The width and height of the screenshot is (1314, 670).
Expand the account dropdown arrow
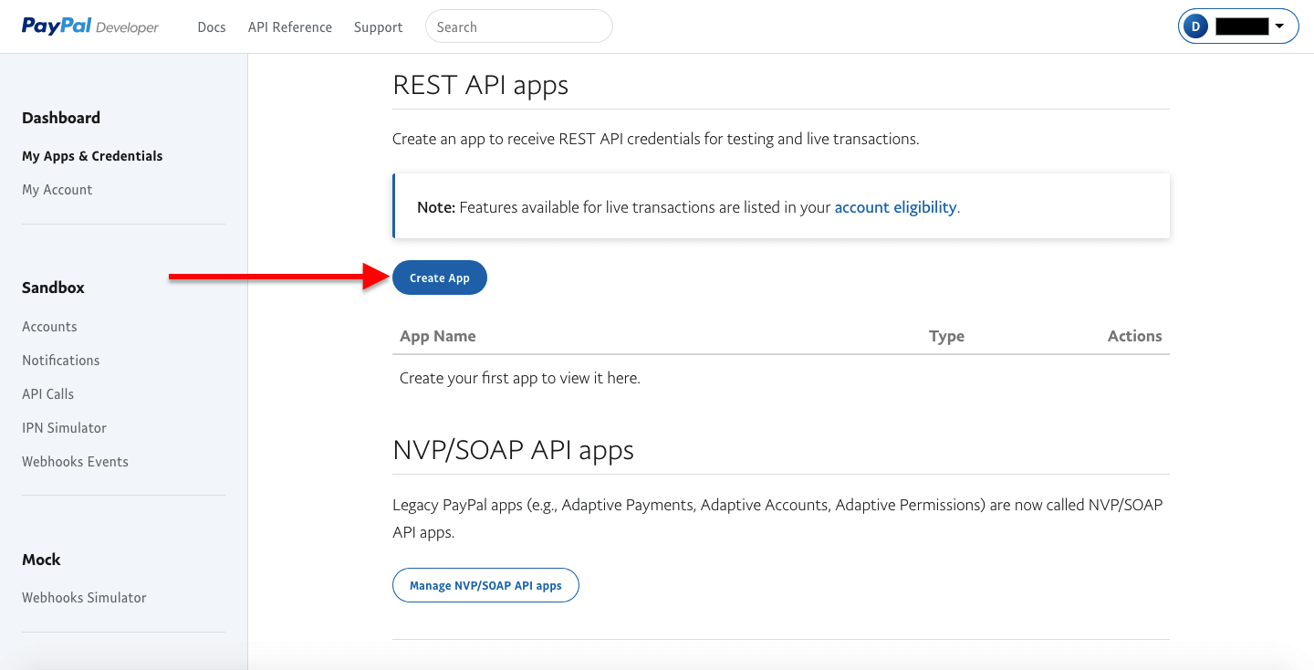(1279, 26)
